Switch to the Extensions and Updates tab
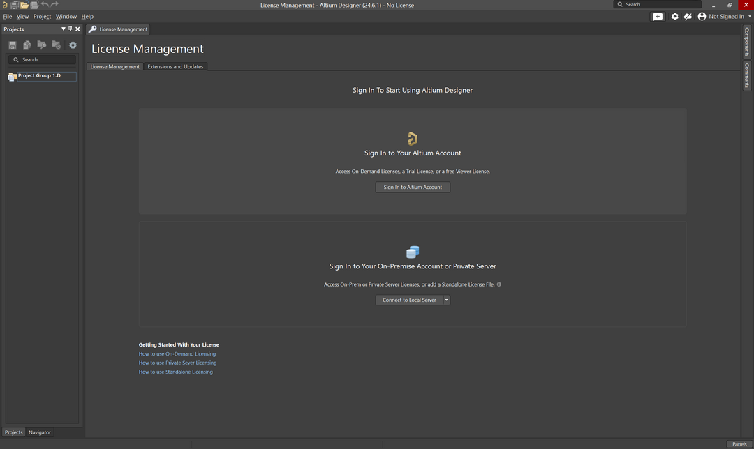The width and height of the screenshot is (754, 449). tap(175, 67)
